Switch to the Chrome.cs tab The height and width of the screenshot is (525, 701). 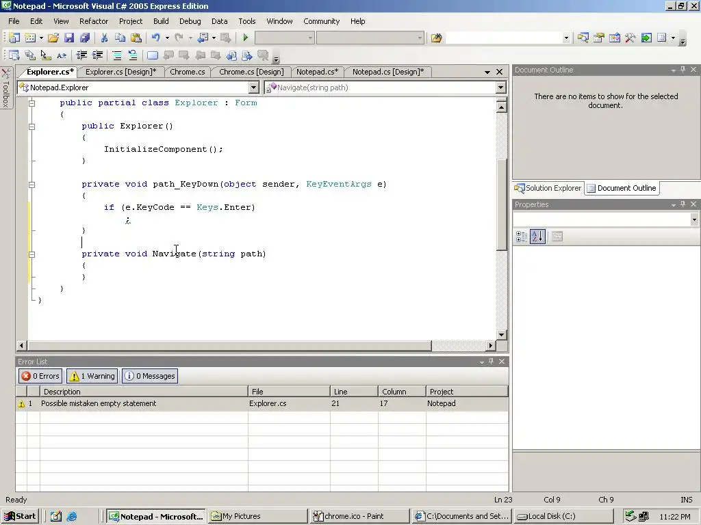tap(188, 72)
